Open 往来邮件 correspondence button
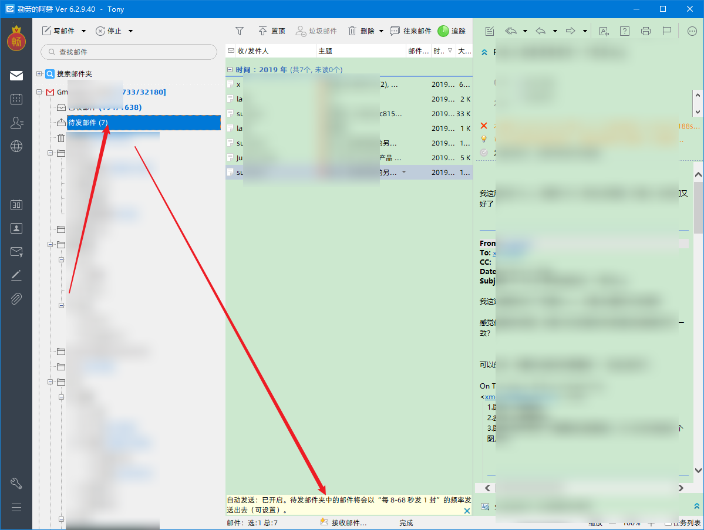 click(410, 31)
